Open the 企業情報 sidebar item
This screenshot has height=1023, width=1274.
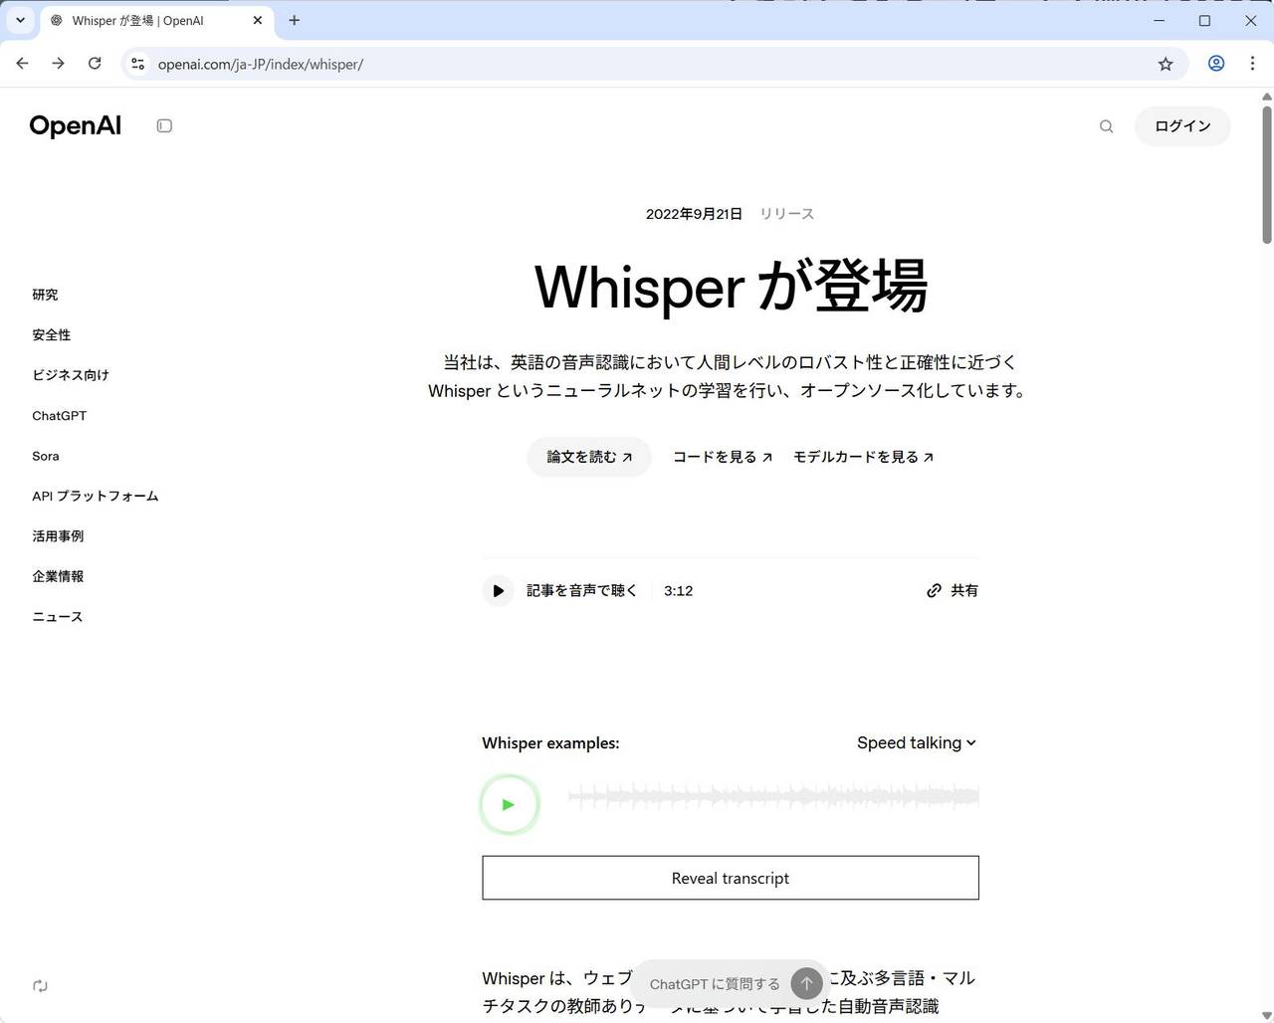(58, 576)
